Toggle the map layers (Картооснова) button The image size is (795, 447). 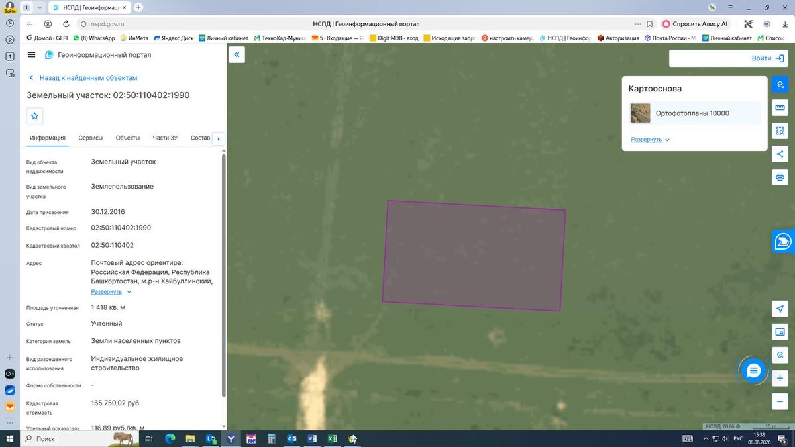[x=780, y=85]
